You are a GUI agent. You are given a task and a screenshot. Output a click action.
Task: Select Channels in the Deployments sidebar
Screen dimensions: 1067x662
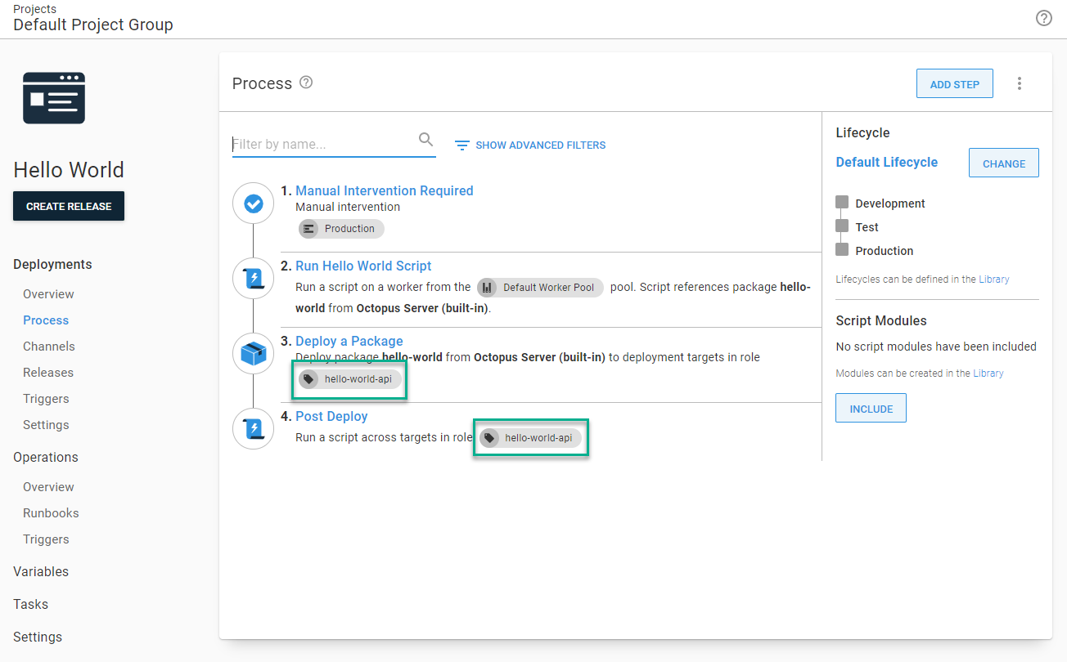[48, 346]
